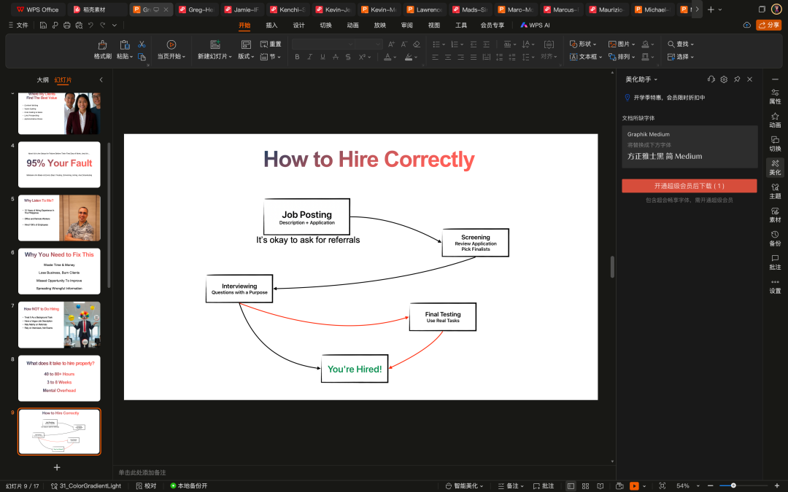Open the Theme panel icon in sidebar
788x492 pixels.
tap(775, 191)
